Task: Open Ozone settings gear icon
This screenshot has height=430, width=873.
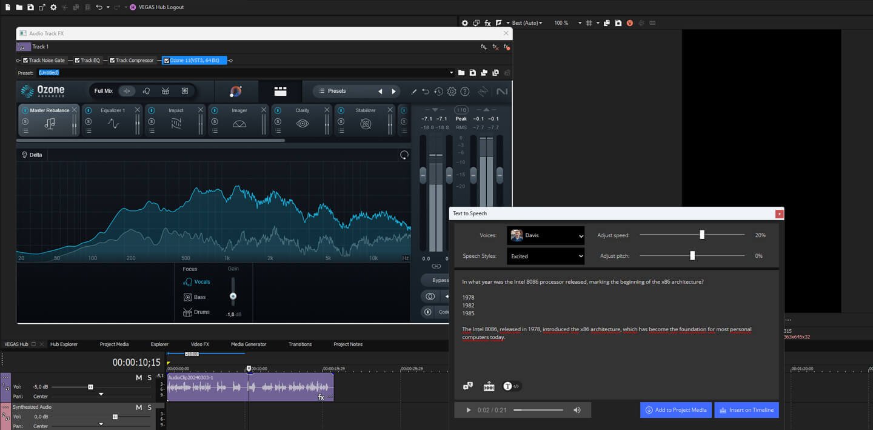Action: 452,92
